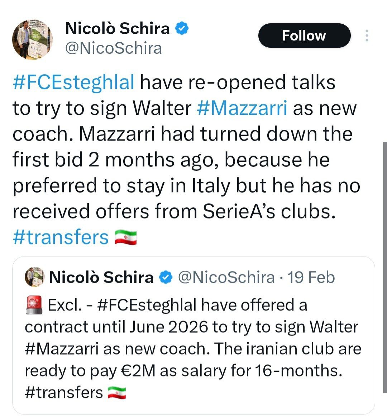Image resolution: width=387 pixels, height=417 pixels.
Task: Click the 19 Feb date on the quoted tweet
Action: click(311, 278)
